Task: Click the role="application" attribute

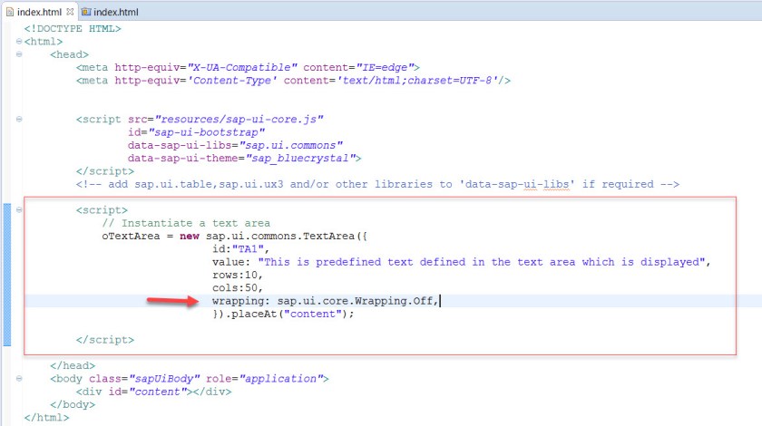Action: (264, 379)
